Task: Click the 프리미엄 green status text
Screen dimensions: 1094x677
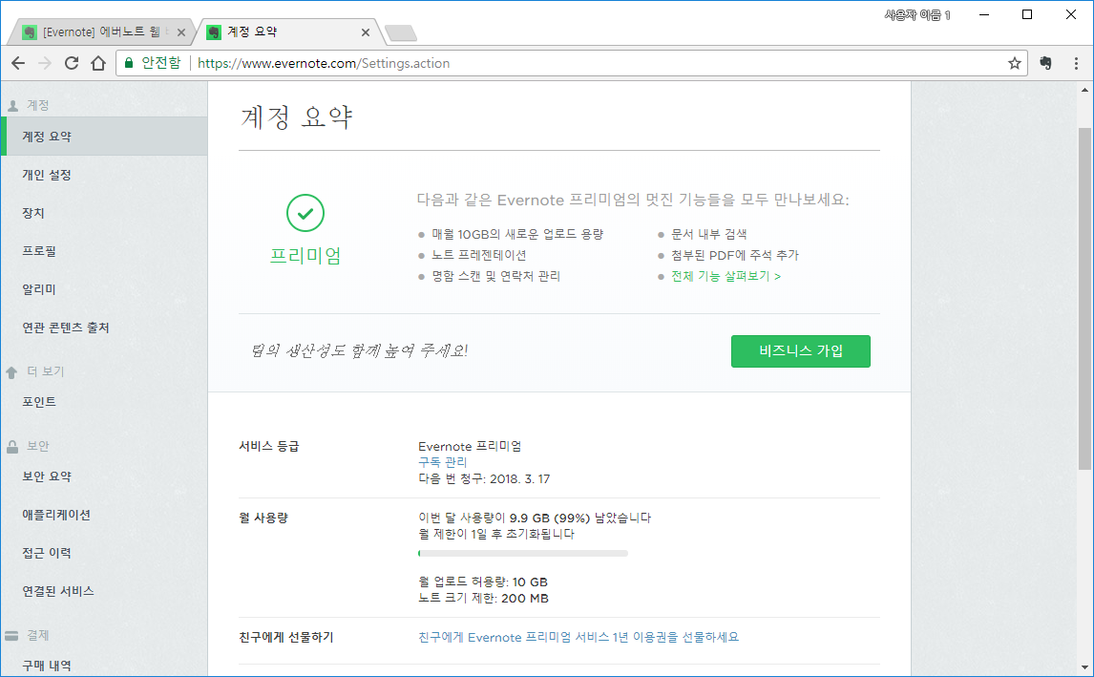Action: (305, 256)
